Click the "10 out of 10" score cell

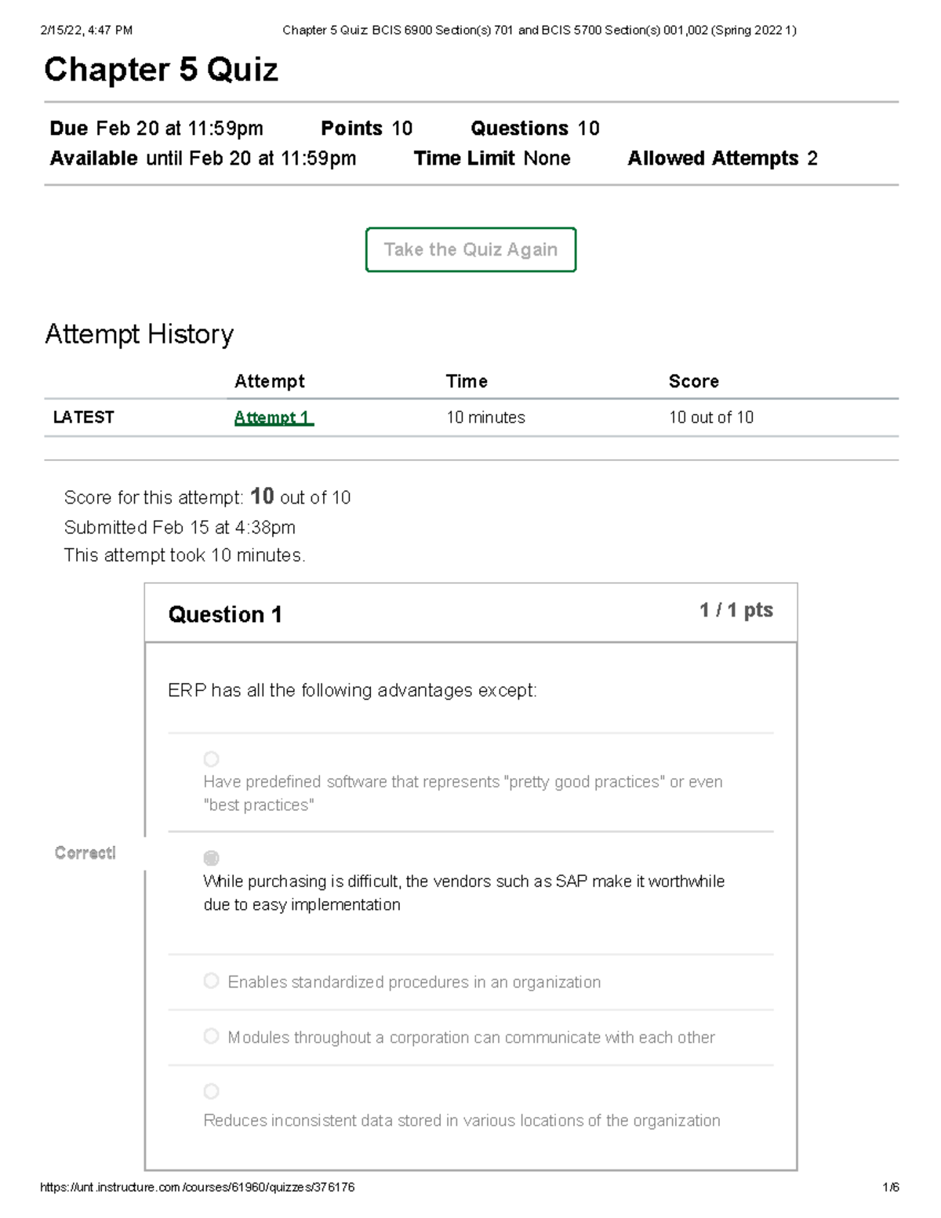coord(710,417)
